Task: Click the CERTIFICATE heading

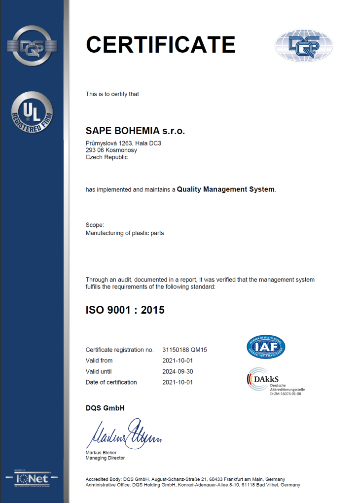Action: pos(161,44)
